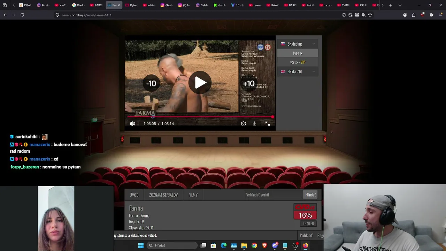Toggle reader view in the address bar
Image resolution: width=446 pixels, height=251 pixels.
[344, 15]
